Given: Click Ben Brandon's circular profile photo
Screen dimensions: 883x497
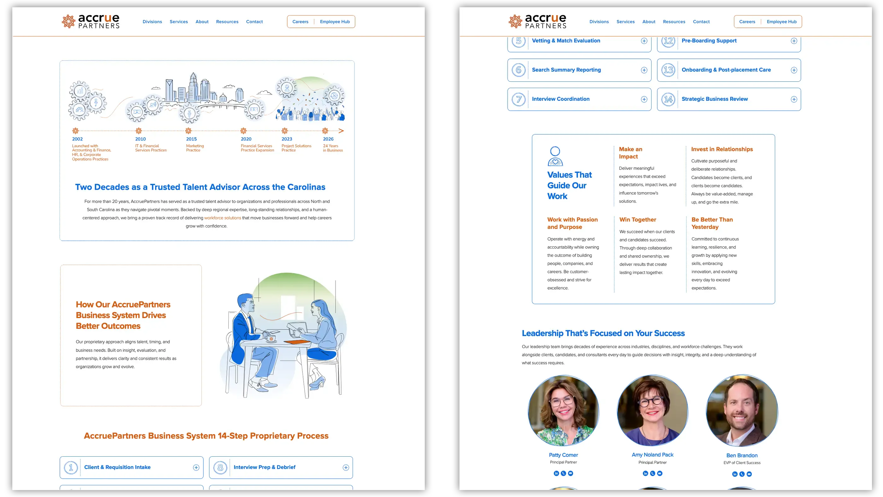Looking at the screenshot, I should 742,411.
